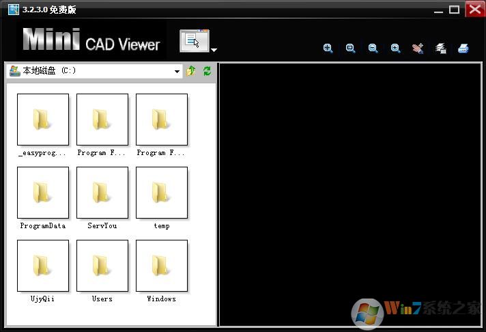486x332 pixels.
Task: Select the ServYou folder thumbnail
Action: (102, 193)
